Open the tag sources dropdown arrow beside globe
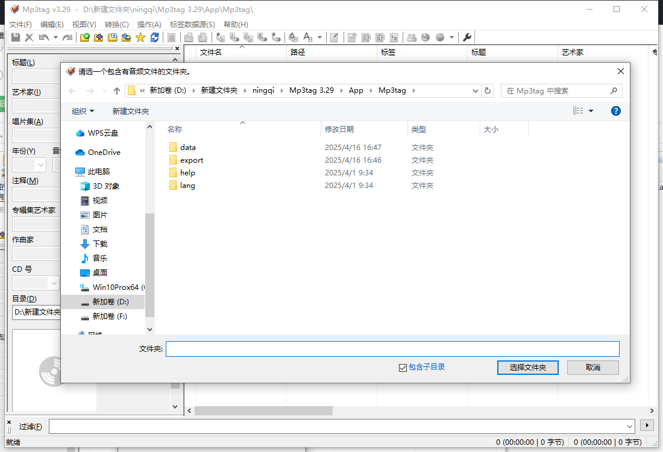This screenshot has height=452, width=663. click(x=451, y=37)
